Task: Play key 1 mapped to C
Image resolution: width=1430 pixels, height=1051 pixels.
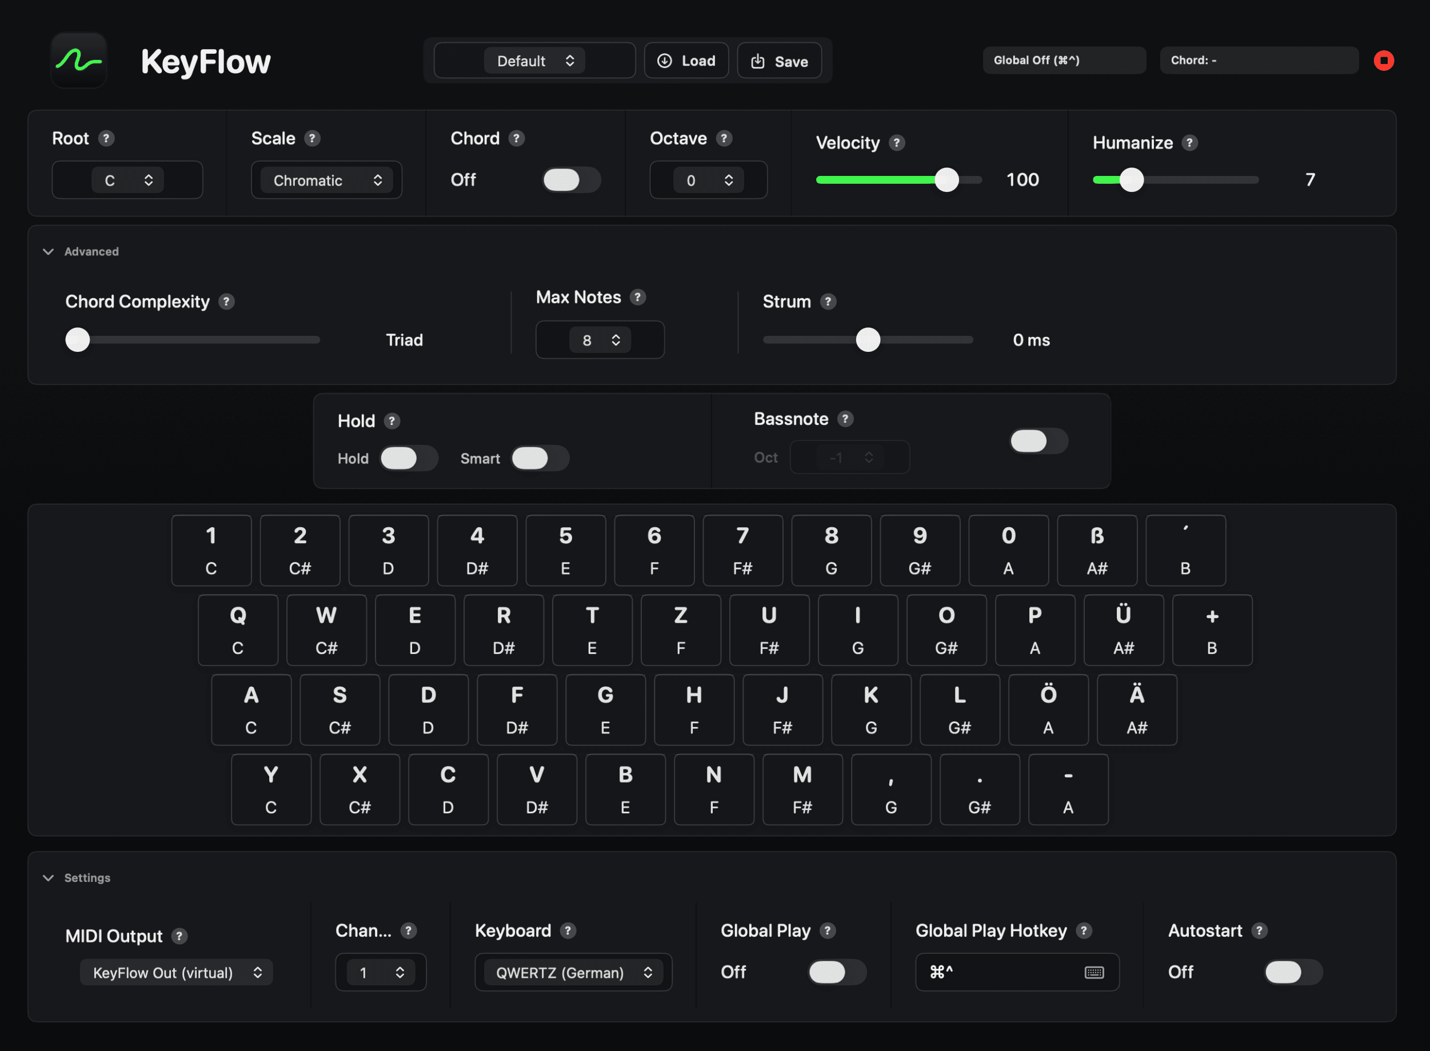Action: (x=211, y=550)
